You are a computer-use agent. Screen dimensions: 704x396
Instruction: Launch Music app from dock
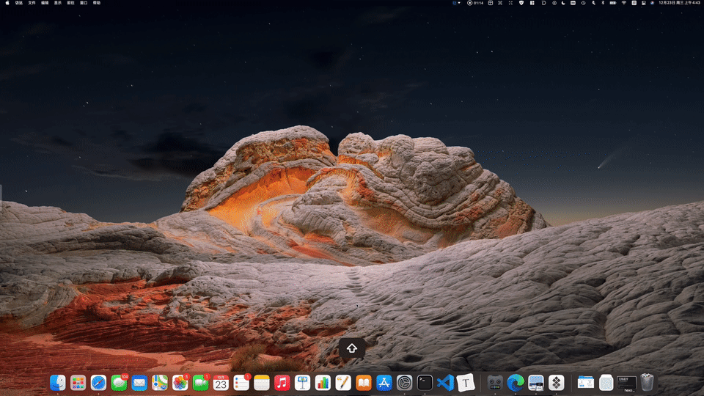point(282,382)
